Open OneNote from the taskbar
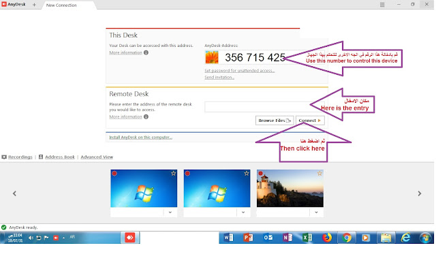Image resolution: width=436 pixels, height=254 pixels. click(x=287, y=238)
